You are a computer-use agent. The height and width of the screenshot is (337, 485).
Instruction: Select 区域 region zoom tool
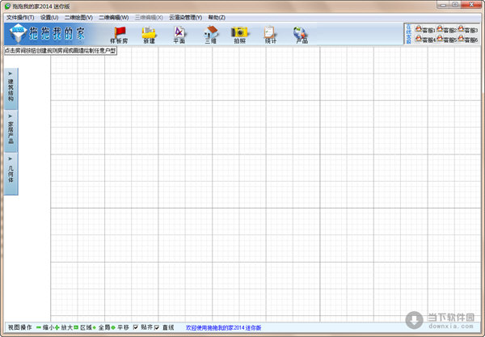82,327
